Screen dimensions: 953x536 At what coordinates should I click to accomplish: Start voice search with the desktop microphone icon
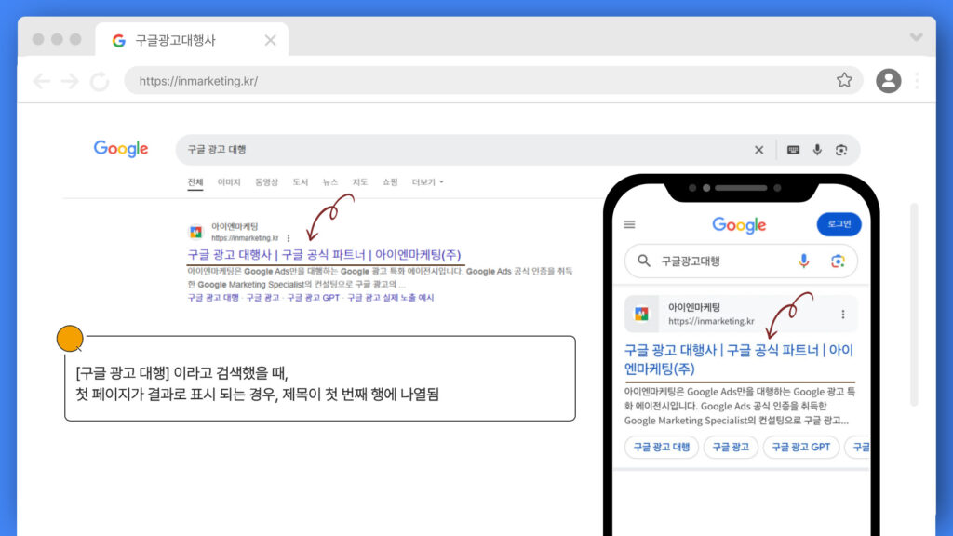pos(817,150)
